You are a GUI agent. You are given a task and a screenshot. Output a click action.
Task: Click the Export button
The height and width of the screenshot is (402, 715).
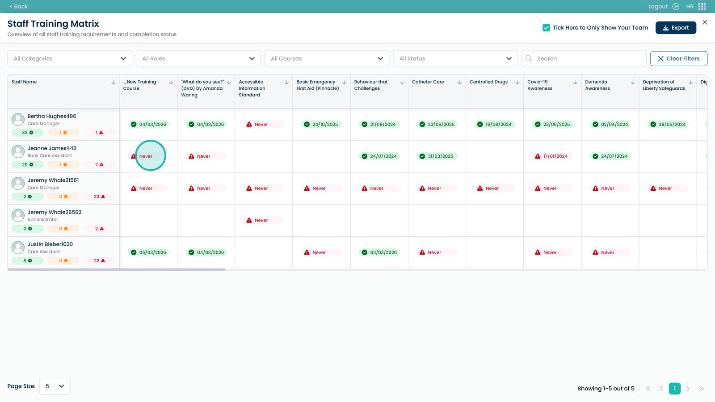[675, 28]
